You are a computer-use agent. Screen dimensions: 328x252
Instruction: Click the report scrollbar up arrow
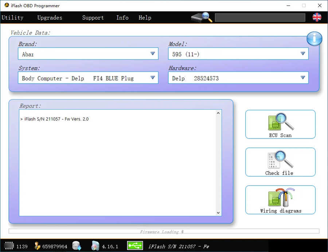(x=218, y=113)
